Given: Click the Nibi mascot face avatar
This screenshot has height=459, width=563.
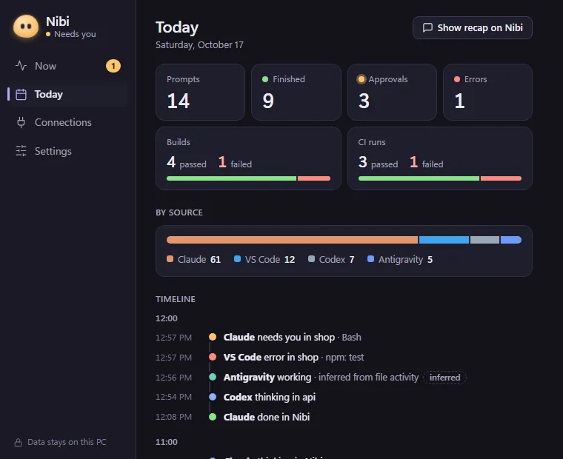Looking at the screenshot, I should tap(26, 27).
